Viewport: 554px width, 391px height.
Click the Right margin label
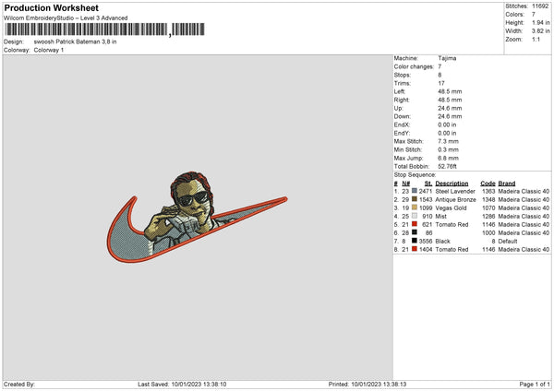402,100
